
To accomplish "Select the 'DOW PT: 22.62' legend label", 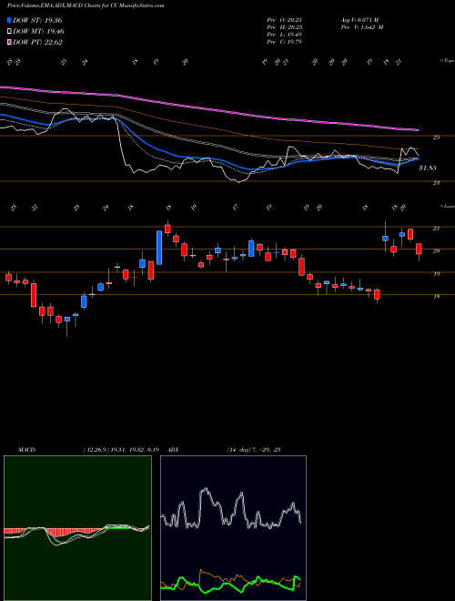I will 37,42.
